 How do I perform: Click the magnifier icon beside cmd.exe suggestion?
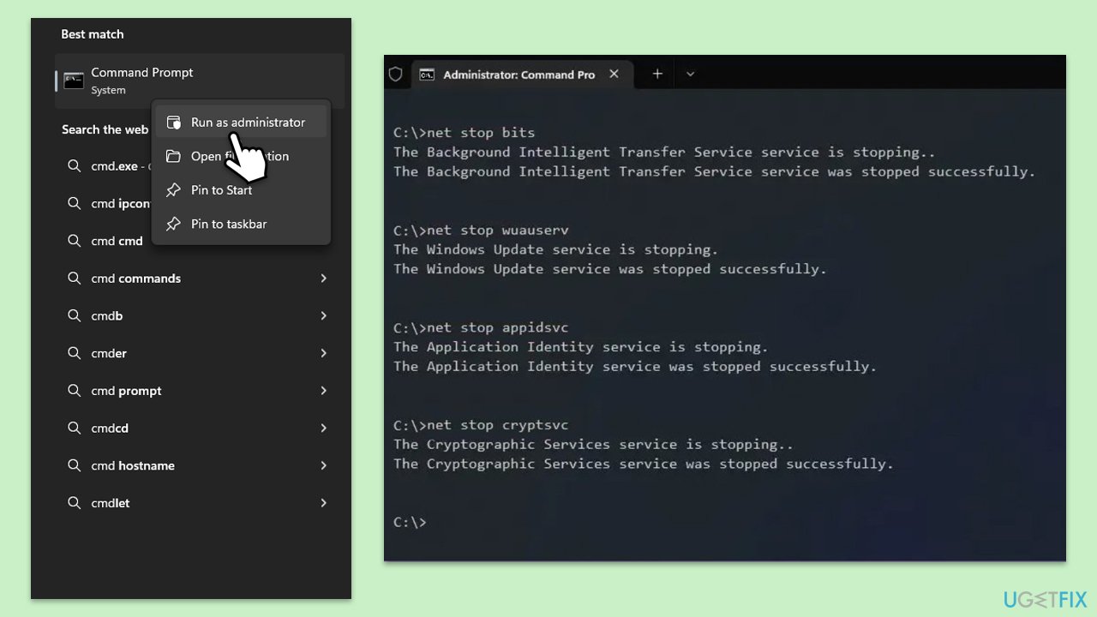click(x=75, y=165)
